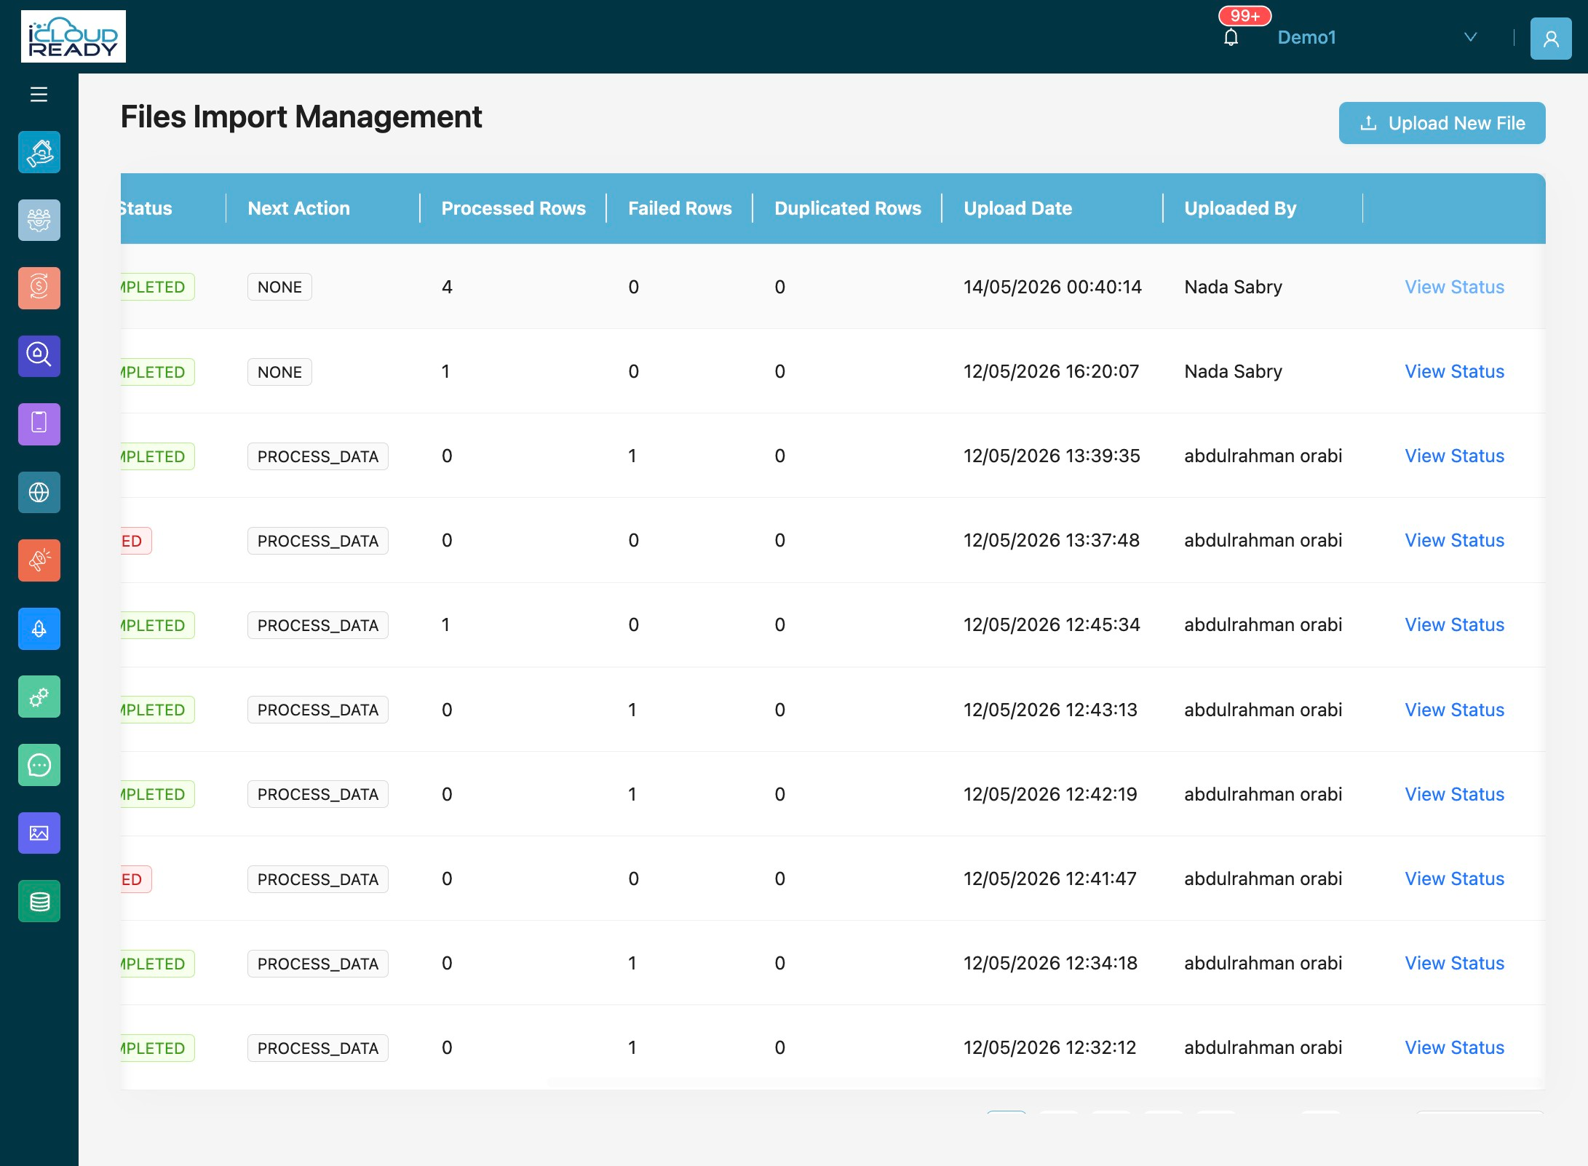Image resolution: width=1588 pixels, height=1166 pixels.
Task: Open the people group sidebar icon
Action: 39,220
